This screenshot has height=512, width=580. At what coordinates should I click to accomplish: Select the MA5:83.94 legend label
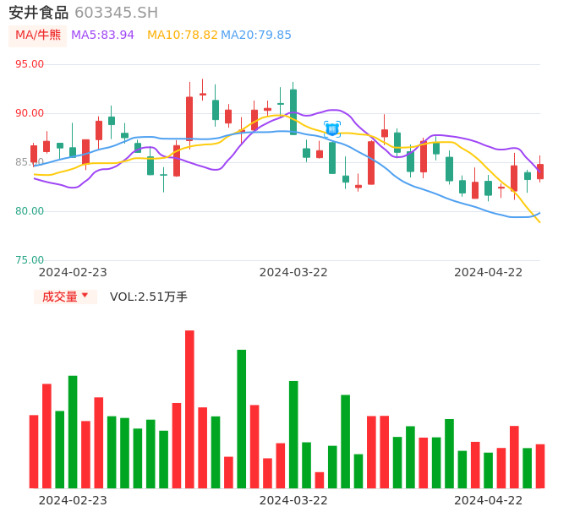pyautogui.click(x=102, y=35)
